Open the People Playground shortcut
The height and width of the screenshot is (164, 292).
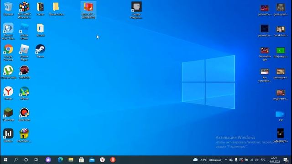pyautogui.click(x=136, y=10)
